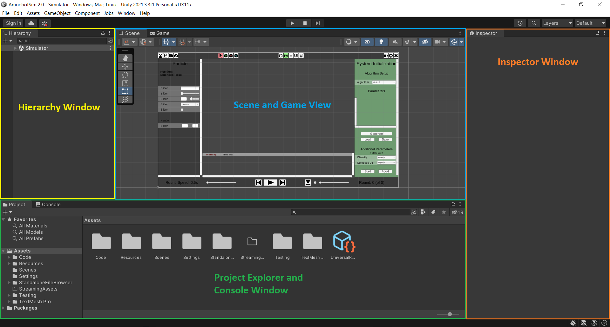Open draw mode shading dropdown

(352, 42)
